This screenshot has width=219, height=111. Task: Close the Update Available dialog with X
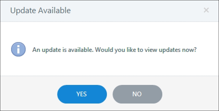[x=206, y=10]
